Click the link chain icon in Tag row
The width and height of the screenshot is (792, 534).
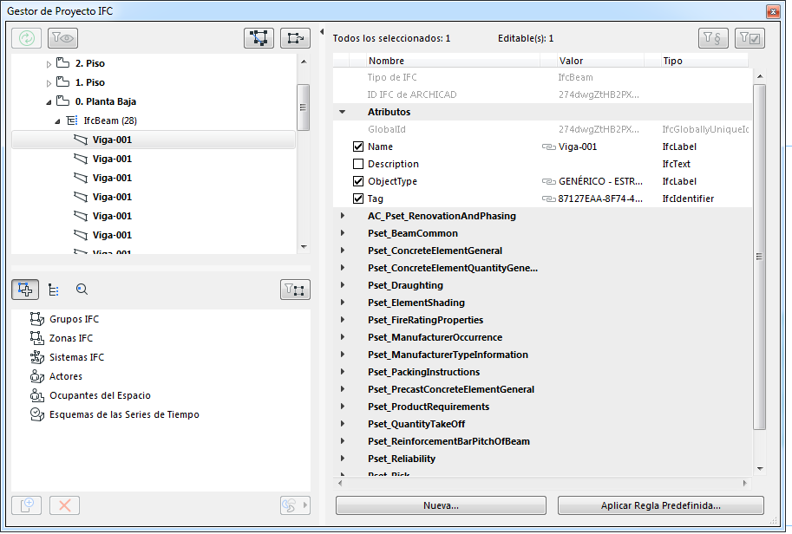548,199
